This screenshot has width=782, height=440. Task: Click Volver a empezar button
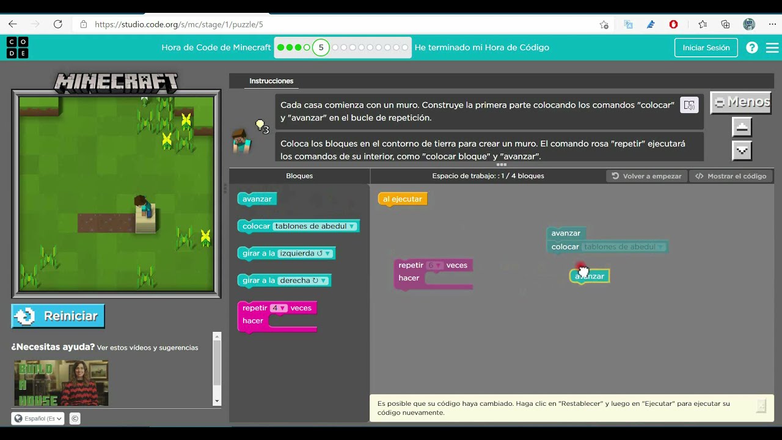(646, 176)
